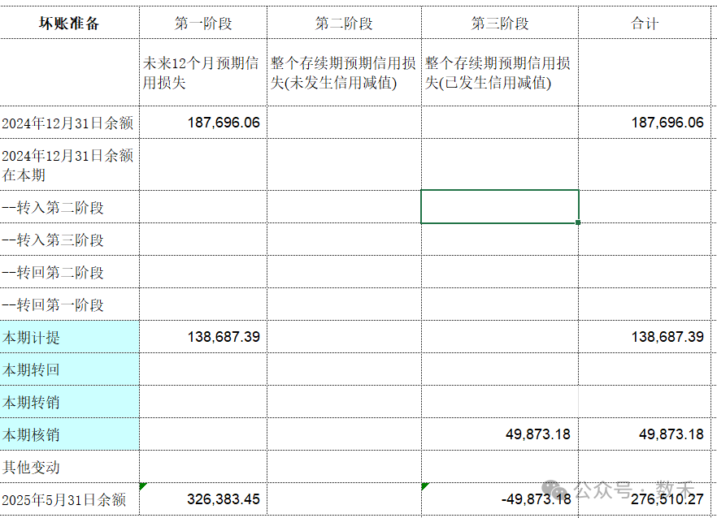Select the 276,510.27 total balance cell

point(645,499)
